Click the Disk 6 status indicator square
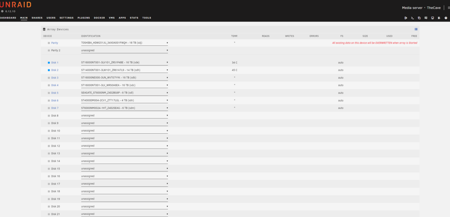The height and width of the screenshot is (217, 450). (49, 100)
